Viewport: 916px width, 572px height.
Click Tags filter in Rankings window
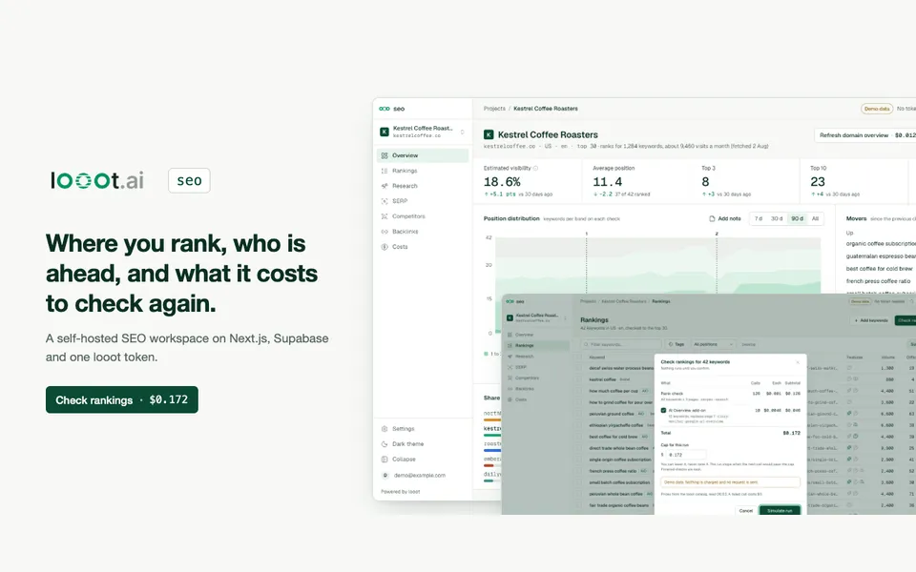coord(676,344)
